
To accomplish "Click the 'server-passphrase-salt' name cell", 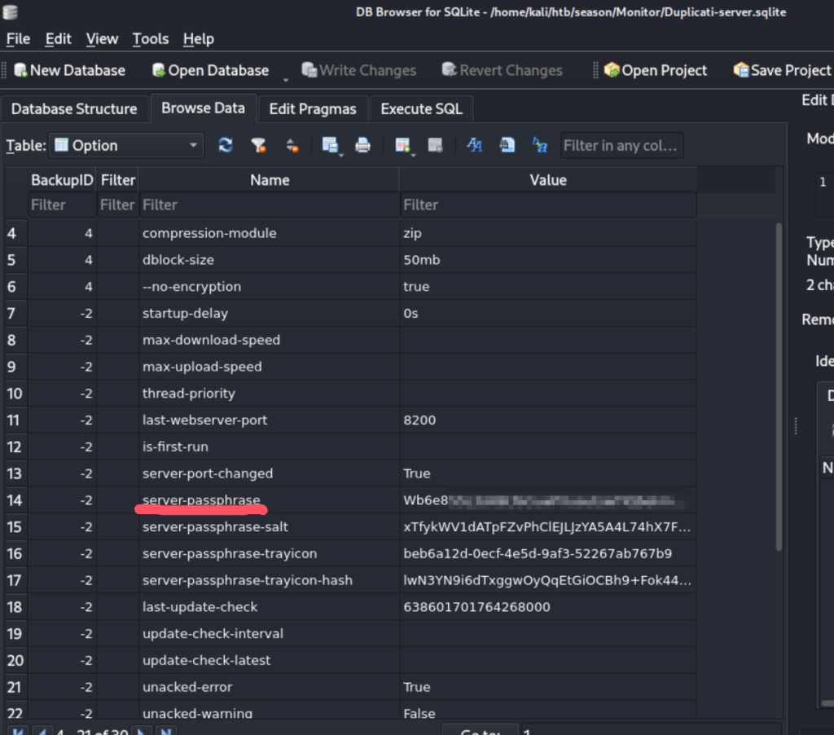I will point(269,527).
